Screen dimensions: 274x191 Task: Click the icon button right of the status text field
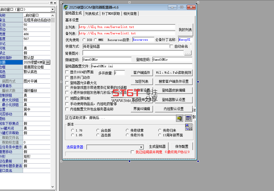coord(179,118)
